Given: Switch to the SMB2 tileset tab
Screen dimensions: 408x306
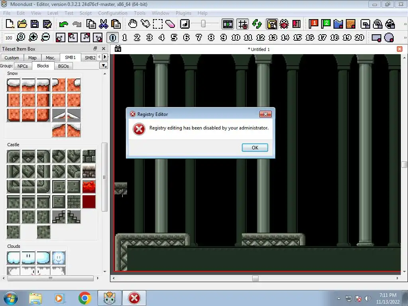Looking at the screenshot, I should coord(90,58).
